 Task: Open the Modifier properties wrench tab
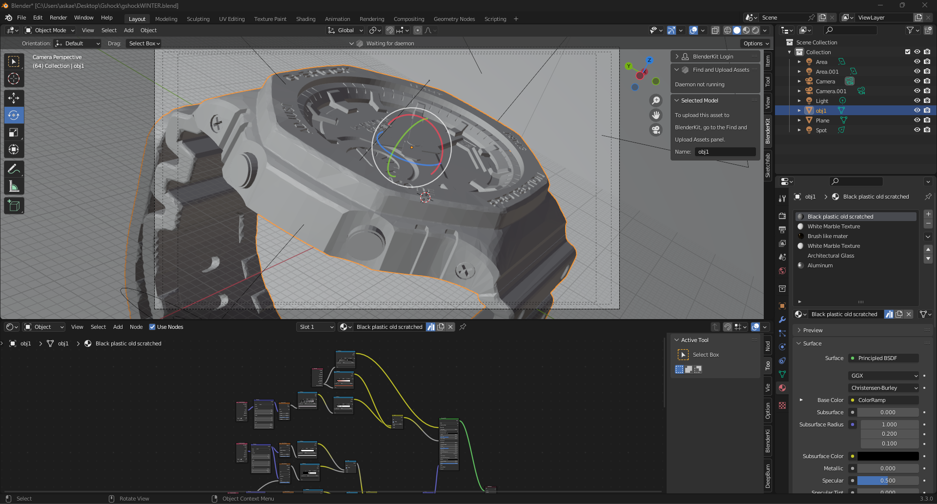[x=782, y=320]
